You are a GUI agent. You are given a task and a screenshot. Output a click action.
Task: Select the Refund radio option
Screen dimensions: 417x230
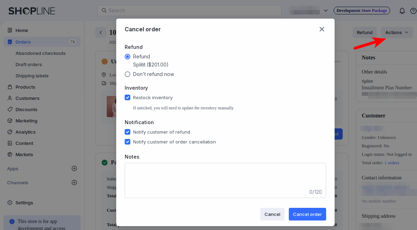127,57
